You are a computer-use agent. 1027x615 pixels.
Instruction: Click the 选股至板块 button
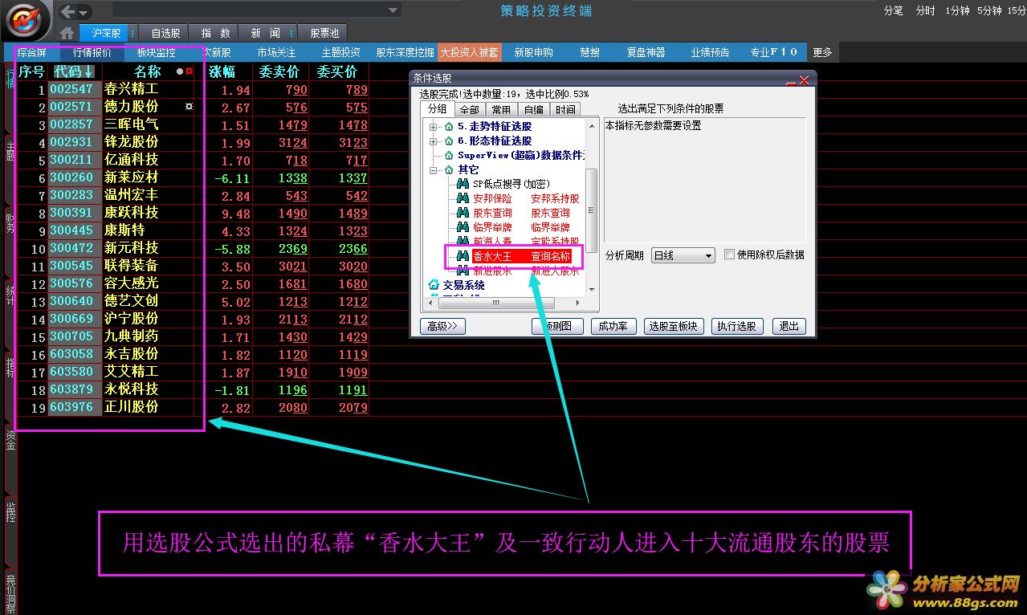[x=673, y=326]
